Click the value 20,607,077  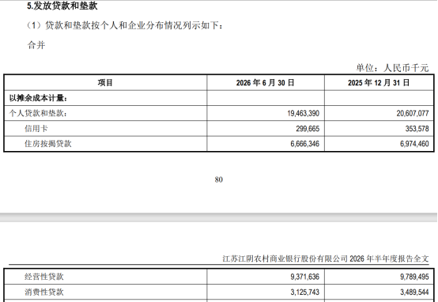413,113
